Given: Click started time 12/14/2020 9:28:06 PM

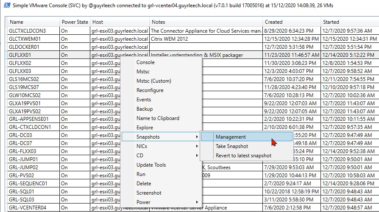Looking at the screenshot, I should coord(348,184).
